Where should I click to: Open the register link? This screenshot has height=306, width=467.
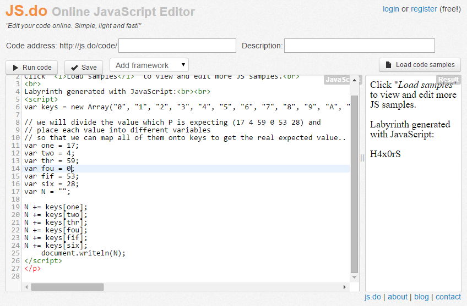point(424,9)
